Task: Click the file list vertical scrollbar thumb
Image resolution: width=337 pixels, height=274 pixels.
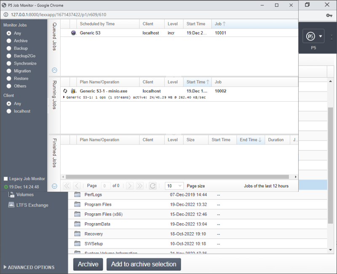Action: click(x=330, y=166)
